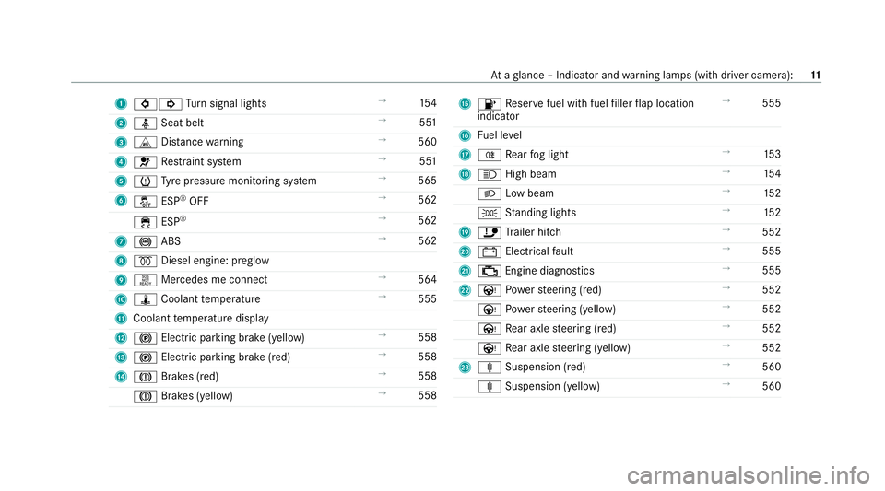
Task: Click the tyre pressure monitoring icon
Action: pos(145,181)
